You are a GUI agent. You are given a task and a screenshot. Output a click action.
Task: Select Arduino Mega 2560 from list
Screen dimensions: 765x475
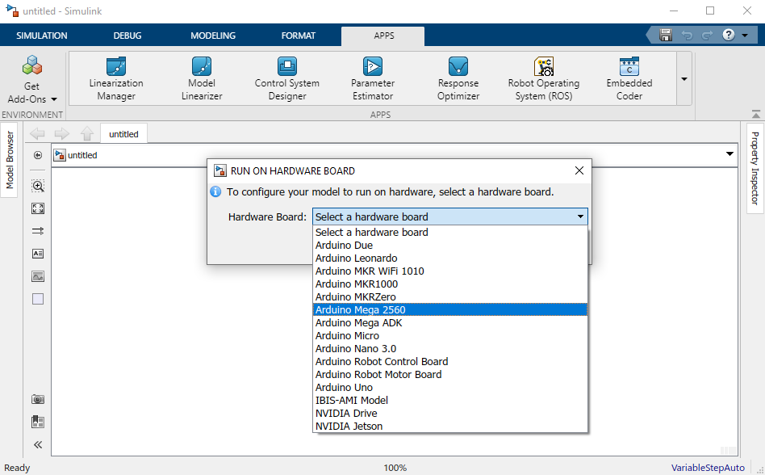point(360,309)
